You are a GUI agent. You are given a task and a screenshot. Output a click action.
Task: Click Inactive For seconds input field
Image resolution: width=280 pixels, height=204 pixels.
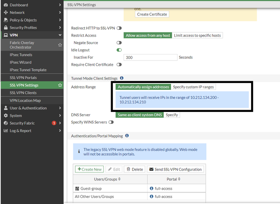point(150,57)
